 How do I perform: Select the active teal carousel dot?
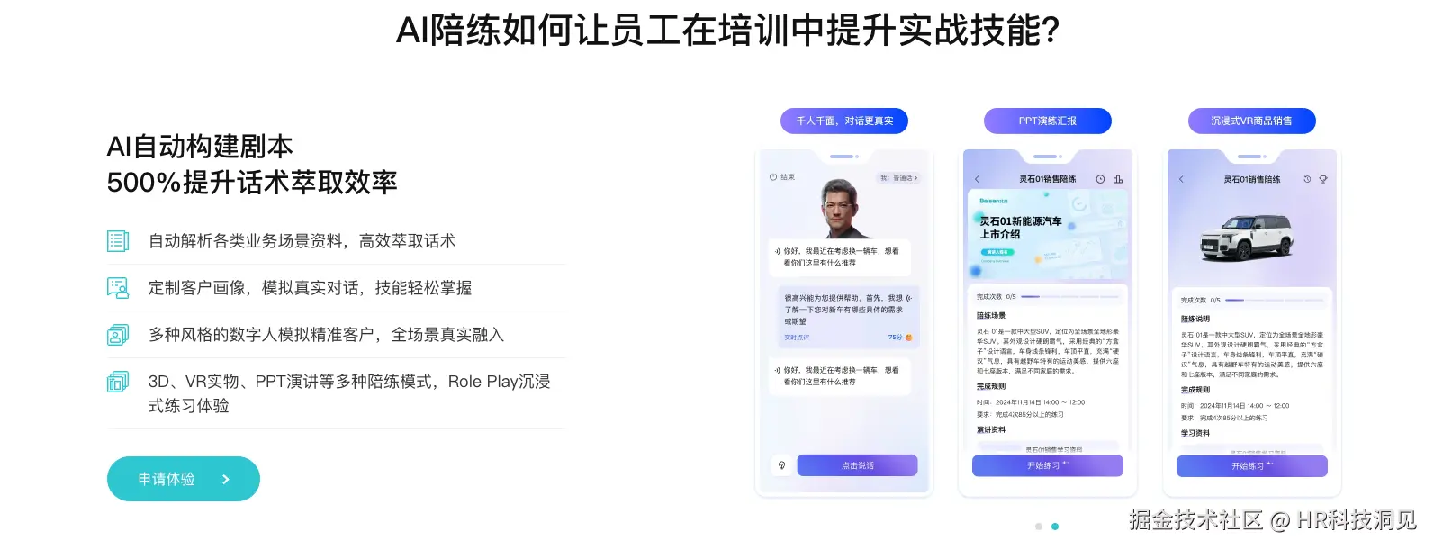(x=1055, y=526)
